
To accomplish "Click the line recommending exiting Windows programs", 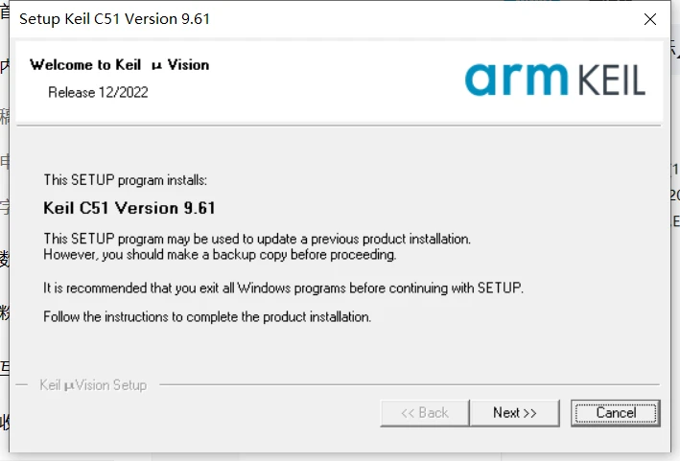I will click(284, 288).
